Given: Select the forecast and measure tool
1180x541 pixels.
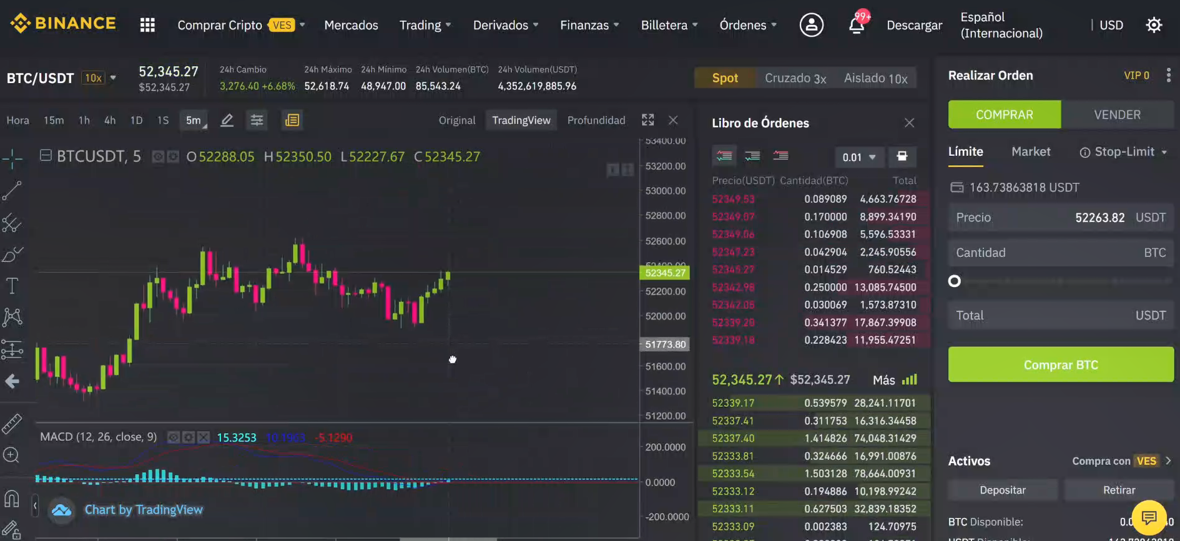Looking at the screenshot, I should coord(12,349).
